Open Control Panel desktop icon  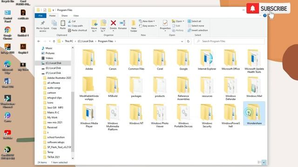tap(7, 16)
